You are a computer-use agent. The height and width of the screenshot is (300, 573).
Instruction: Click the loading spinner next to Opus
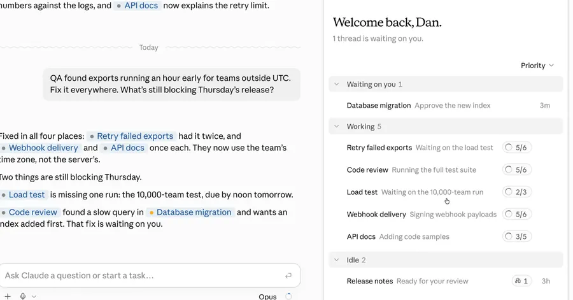[x=288, y=296]
